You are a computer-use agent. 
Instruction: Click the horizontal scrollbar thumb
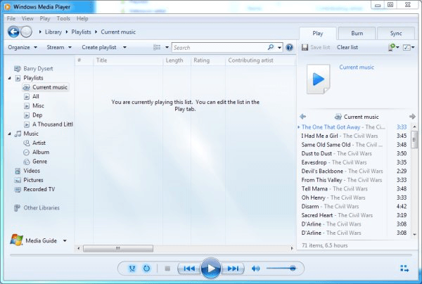(118, 248)
